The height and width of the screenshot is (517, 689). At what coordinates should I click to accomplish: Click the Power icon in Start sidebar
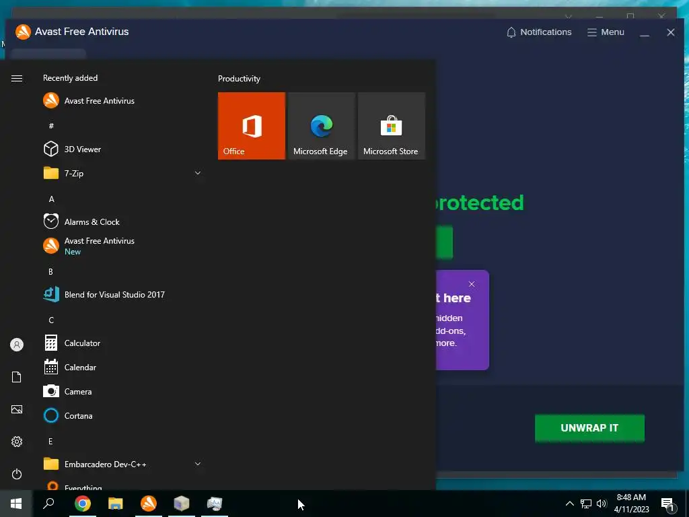coord(17,474)
